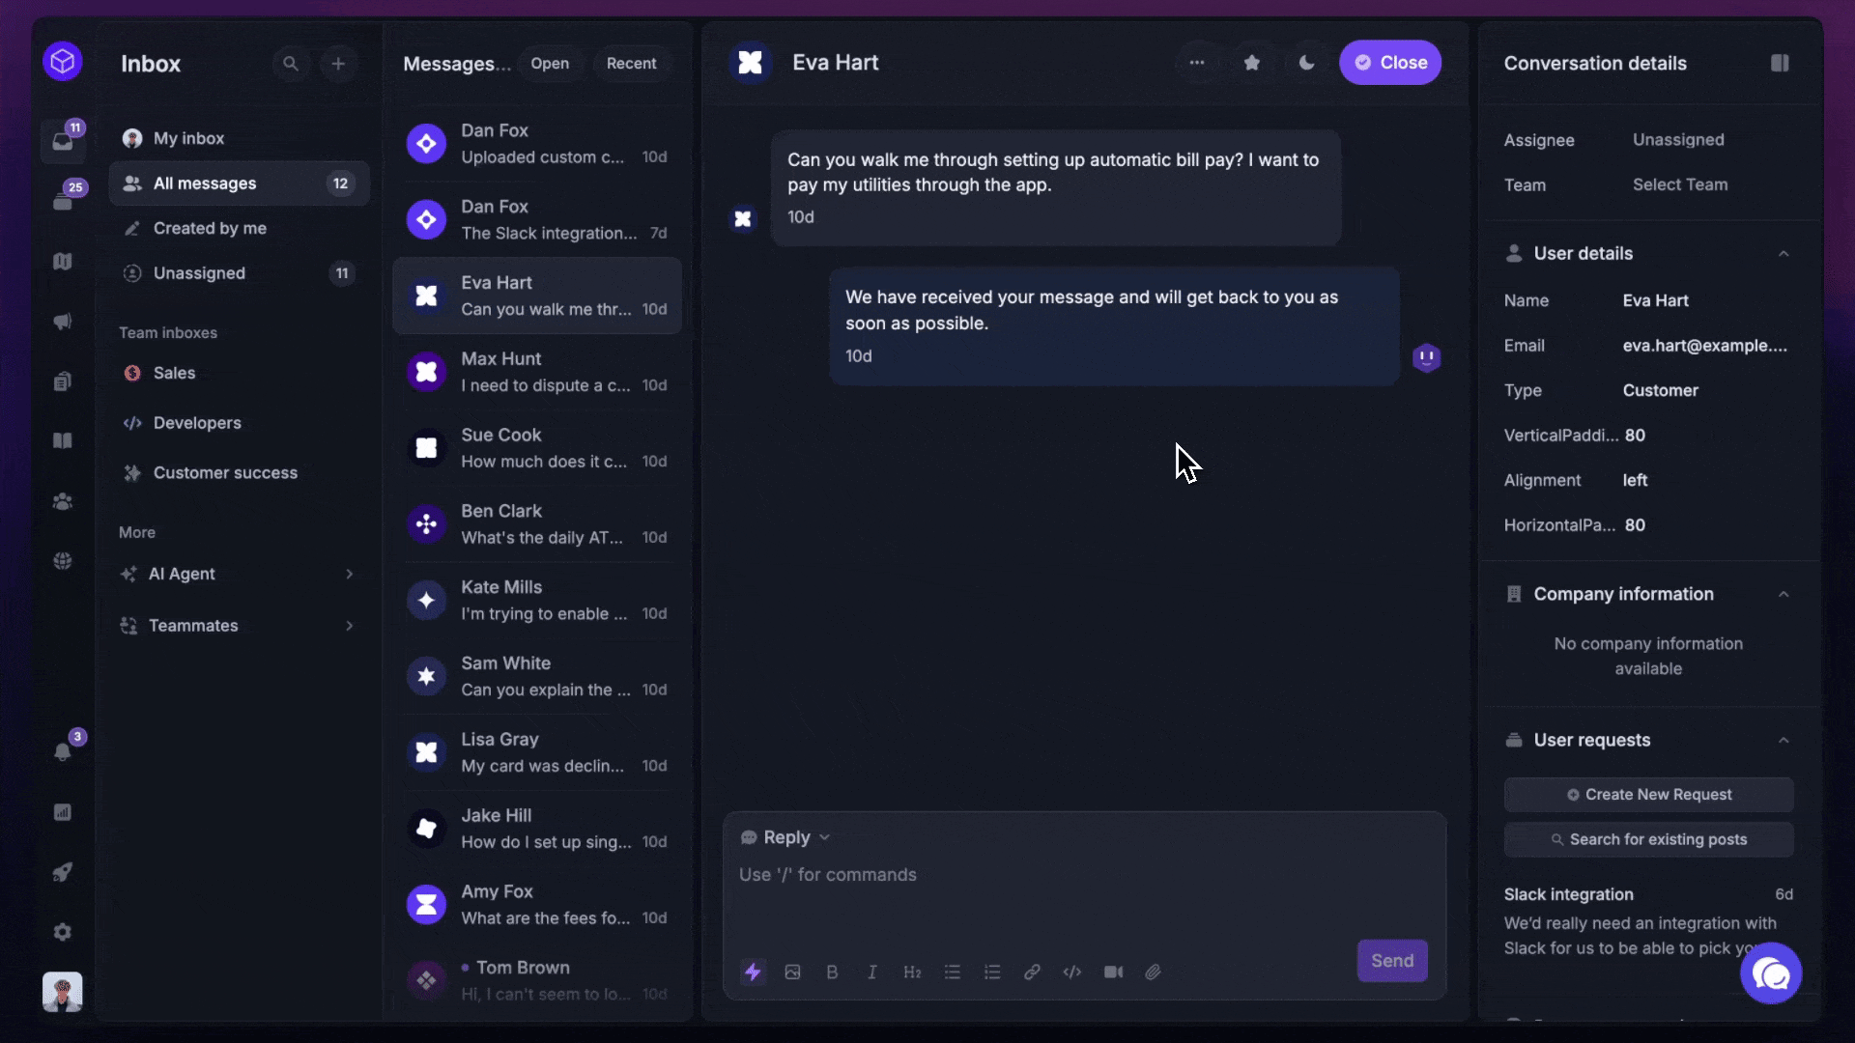The image size is (1855, 1043).
Task: Open the Unassigned inbox view
Action: (x=199, y=273)
